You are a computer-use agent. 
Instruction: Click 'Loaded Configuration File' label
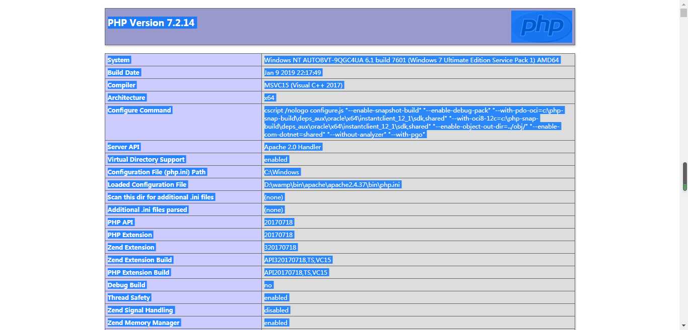tap(148, 184)
